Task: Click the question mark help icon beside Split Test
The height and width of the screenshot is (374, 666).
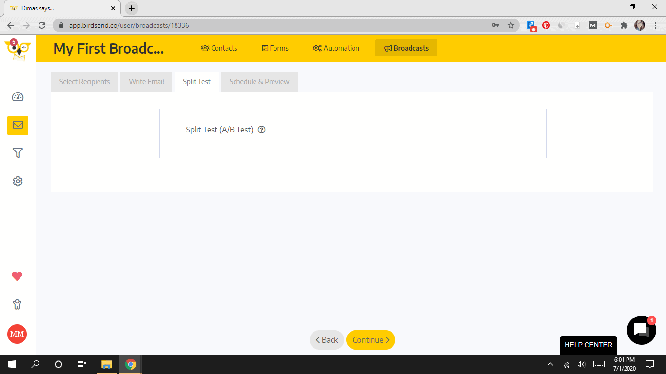Action: pyautogui.click(x=262, y=130)
